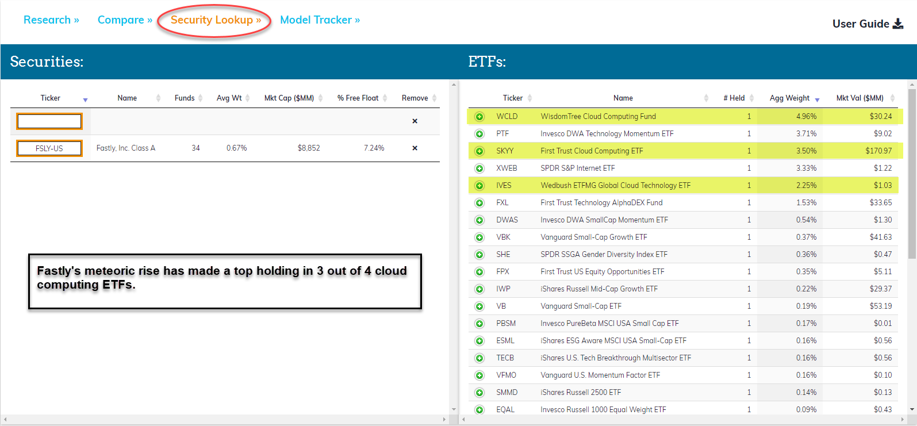Select Fastly, Inc. Class A name
917x426 pixels.
(x=126, y=148)
